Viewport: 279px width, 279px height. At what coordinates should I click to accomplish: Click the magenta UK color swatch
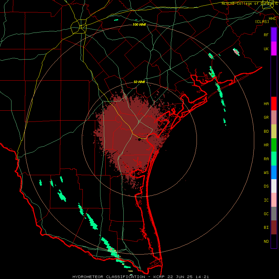[274, 49]
